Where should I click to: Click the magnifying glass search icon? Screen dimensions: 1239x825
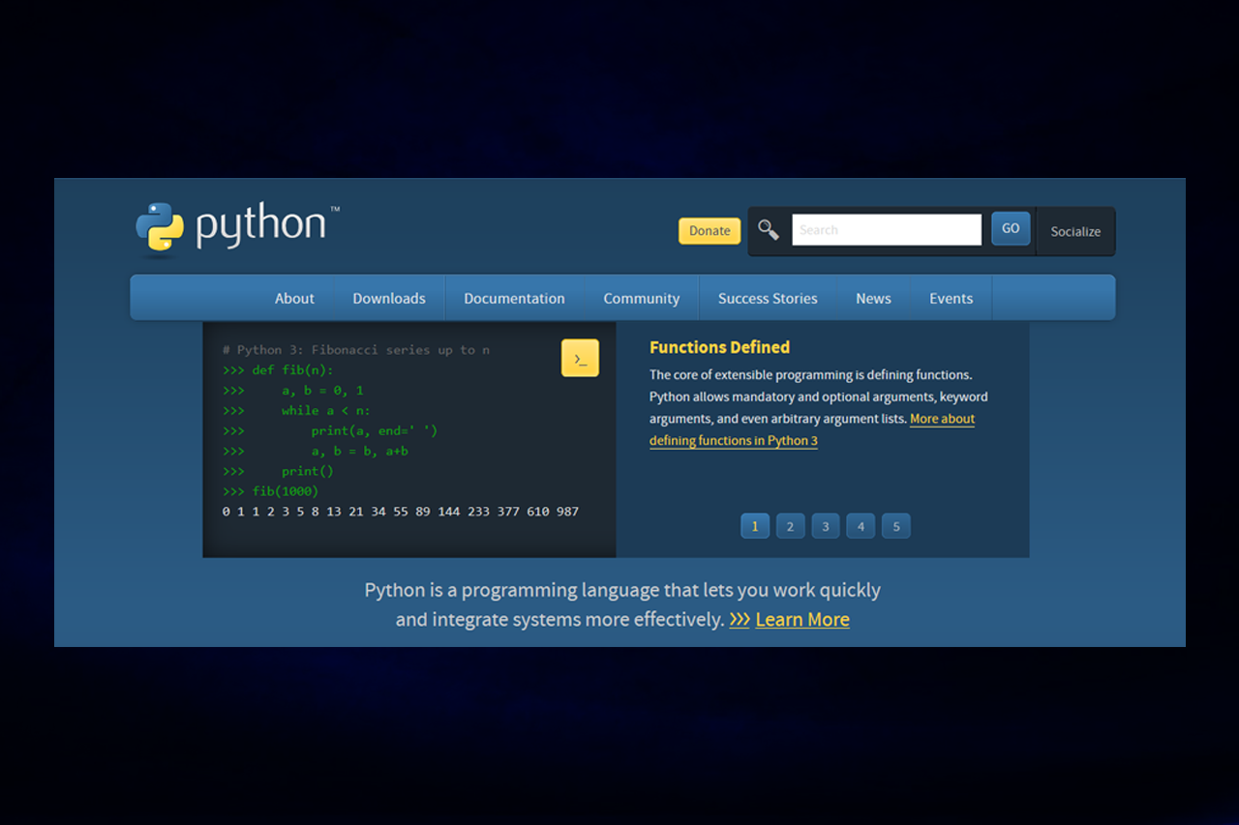pyautogui.click(x=769, y=230)
